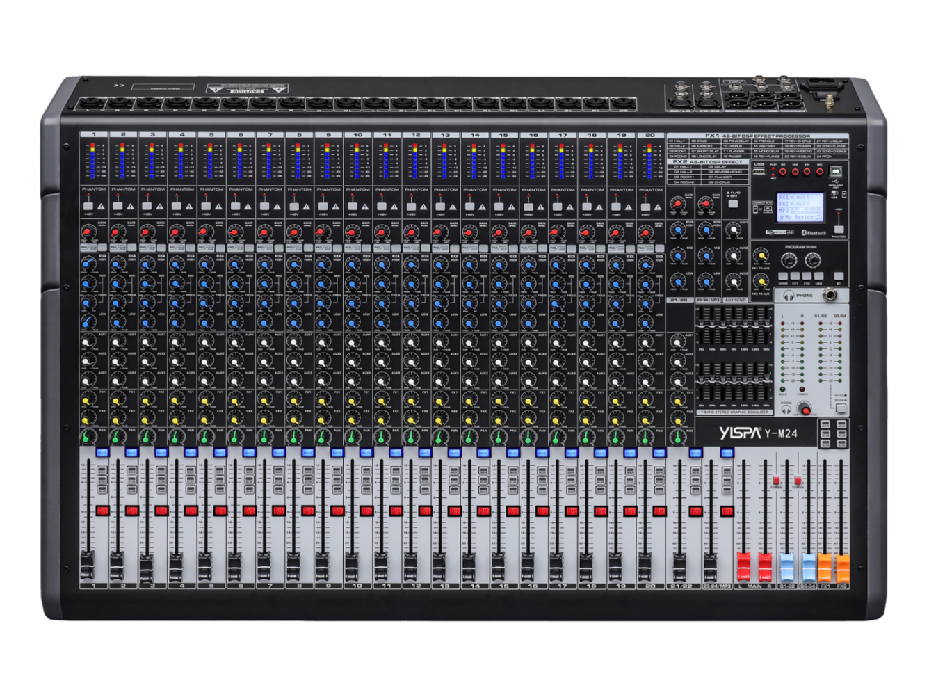Click the PHONE headphone jack socket
Screen dimensions: 929x697
click(x=830, y=296)
